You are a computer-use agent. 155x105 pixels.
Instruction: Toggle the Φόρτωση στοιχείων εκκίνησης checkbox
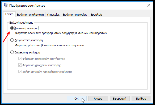coord(20,65)
